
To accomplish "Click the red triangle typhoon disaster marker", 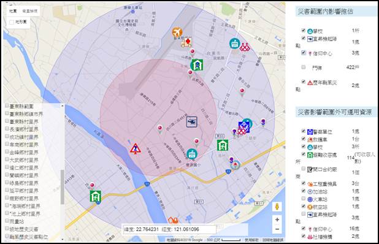I will (x=136, y=148).
